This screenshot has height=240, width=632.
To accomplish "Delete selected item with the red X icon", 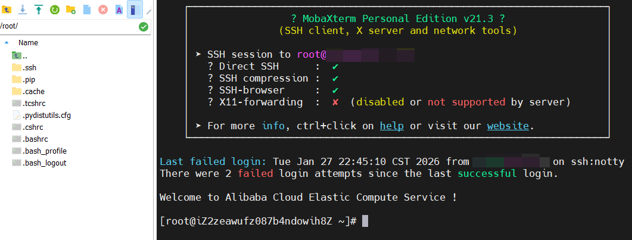I will [103, 10].
